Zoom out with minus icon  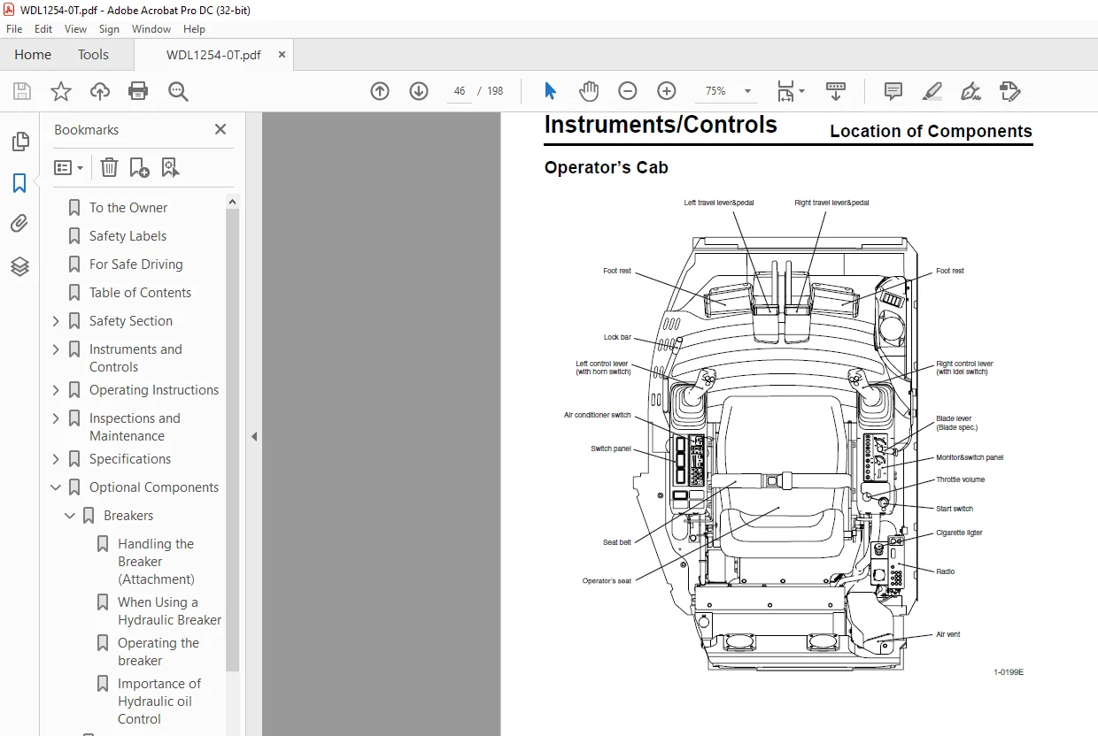[x=628, y=91]
